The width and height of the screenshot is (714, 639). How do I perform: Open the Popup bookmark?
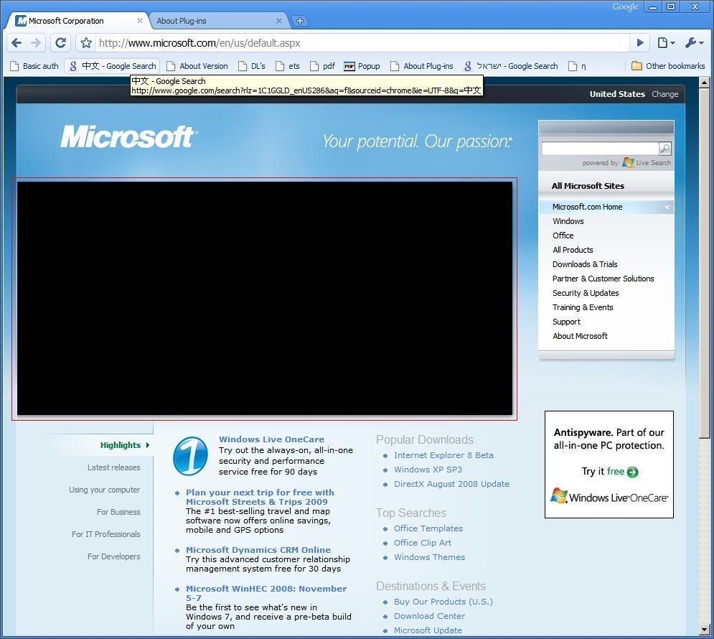[x=362, y=66]
